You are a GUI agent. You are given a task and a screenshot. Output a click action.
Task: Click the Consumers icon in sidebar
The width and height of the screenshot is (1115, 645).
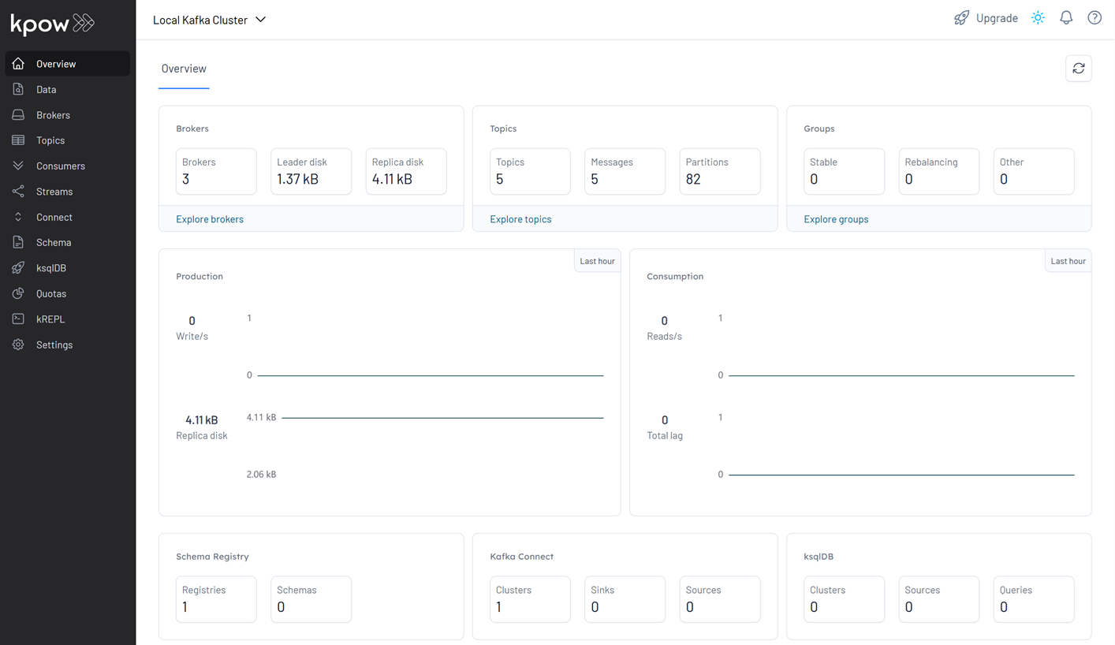(x=18, y=166)
